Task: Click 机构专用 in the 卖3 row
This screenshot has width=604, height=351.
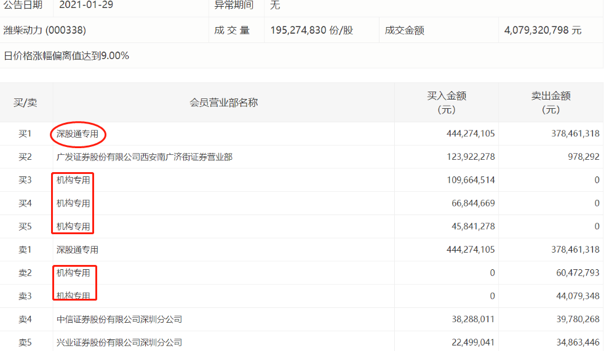Action: tap(73, 296)
